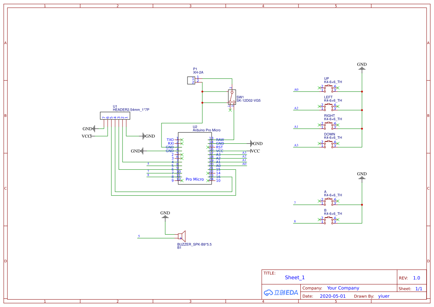The height and width of the screenshot is (307, 434).
Task: Select net label 7 beside button A
Action: (295, 203)
